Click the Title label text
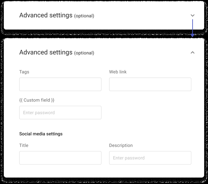The image size is (208, 184). click(24, 145)
